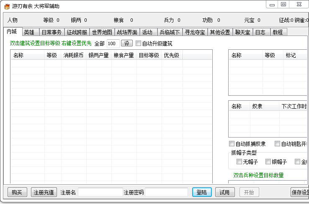Maximize the 大将军辅助 window
Viewport: 309px width, 204px height.
283,4
